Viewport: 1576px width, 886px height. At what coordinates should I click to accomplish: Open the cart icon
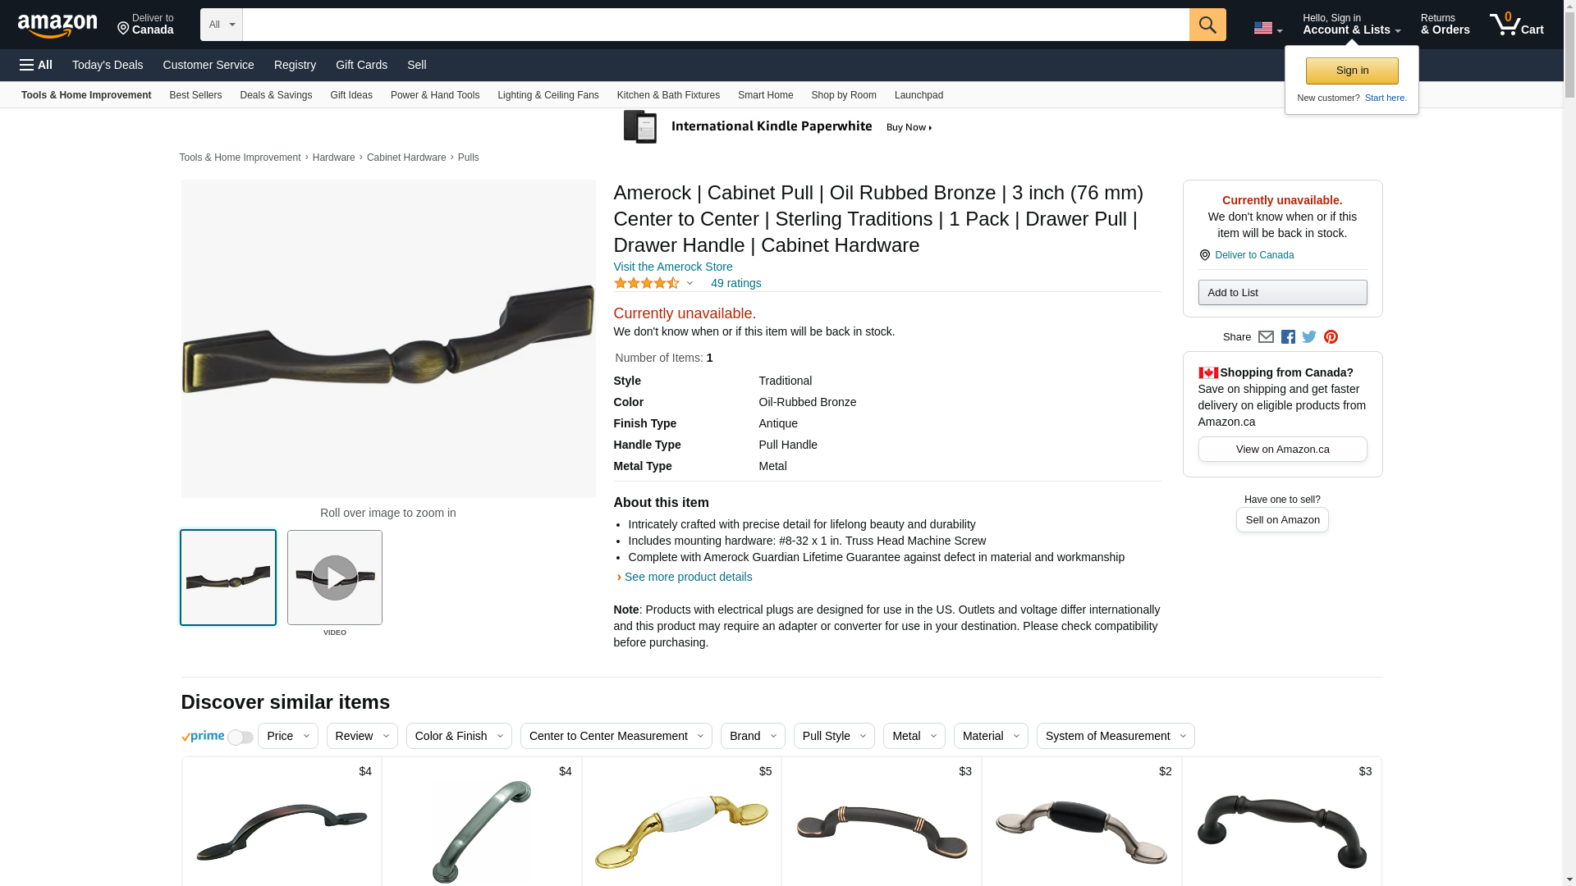click(x=1516, y=25)
